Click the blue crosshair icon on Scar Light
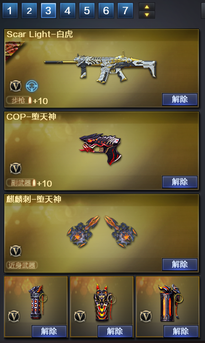The image size is (205, 343). pos(32,86)
